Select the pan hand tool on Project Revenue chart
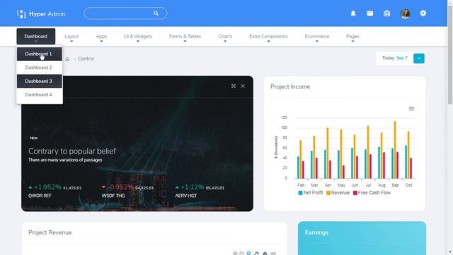The height and width of the screenshot is (255, 453). tap(256, 254)
